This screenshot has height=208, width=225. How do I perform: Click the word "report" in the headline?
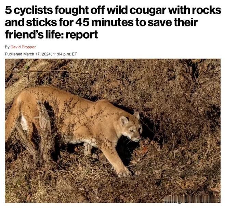pyautogui.click(x=82, y=35)
